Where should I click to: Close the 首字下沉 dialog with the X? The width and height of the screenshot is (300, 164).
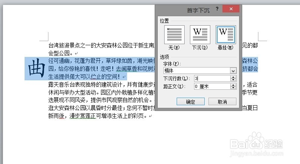pyautogui.click(x=231, y=9)
